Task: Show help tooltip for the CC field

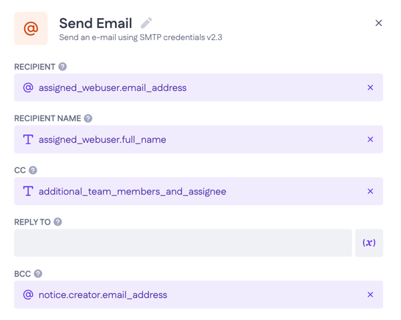Action: [x=33, y=170]
